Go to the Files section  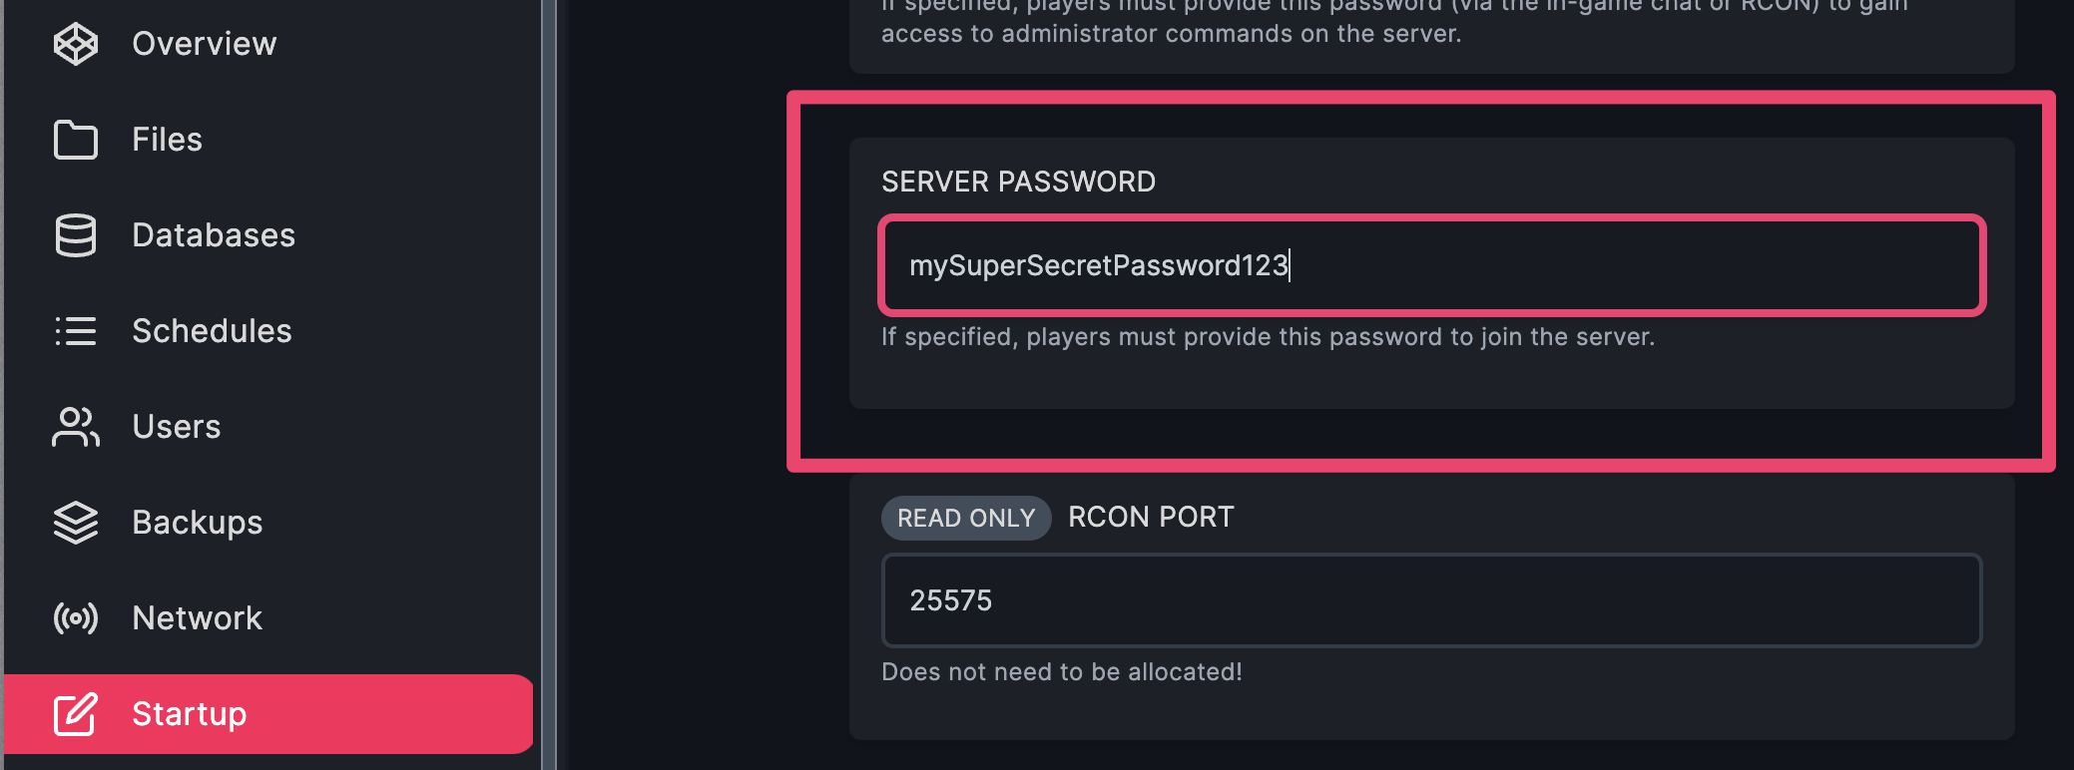click(x=268, y=140)
